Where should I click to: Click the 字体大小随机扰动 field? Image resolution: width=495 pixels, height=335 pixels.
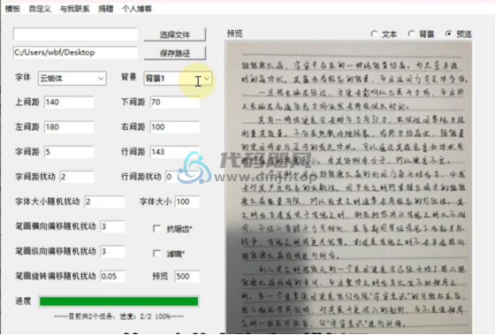(x=105, y=202)
